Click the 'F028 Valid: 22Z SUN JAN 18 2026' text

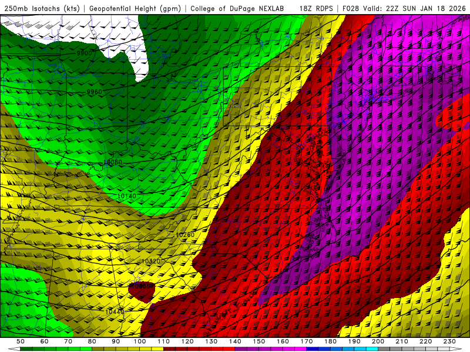[x=404, y=8]
